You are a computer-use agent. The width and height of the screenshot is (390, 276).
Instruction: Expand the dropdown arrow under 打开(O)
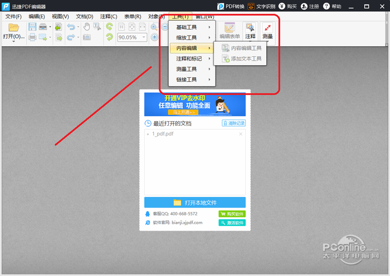(x=13, y=42)
